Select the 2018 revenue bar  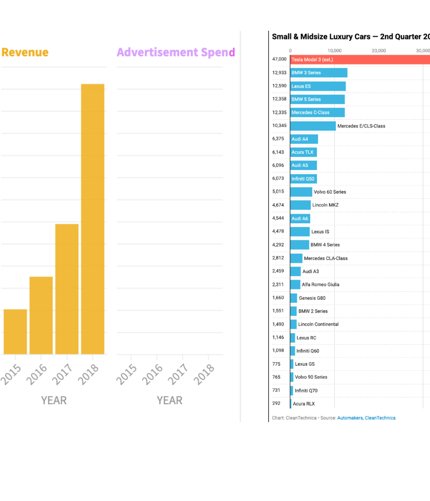(93, 219)
